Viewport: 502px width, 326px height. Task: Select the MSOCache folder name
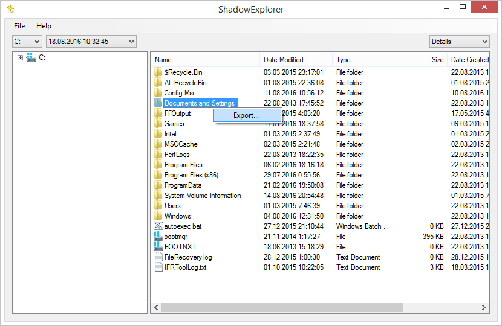[x=181, y=144]
